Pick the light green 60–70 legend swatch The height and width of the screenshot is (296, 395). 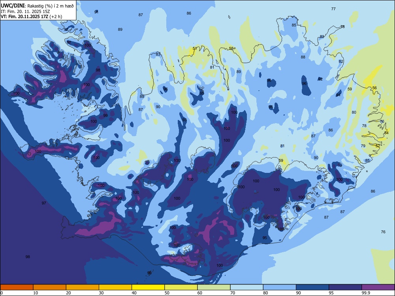214,287
